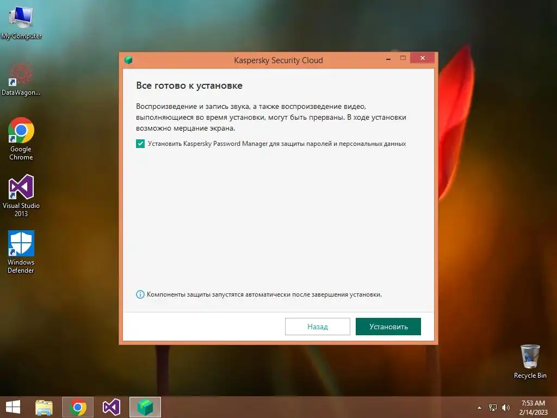Close the Kaspersky Security Cloud installer
The height and width of the screenshot is (418, 557).
(x=422, y=58)
